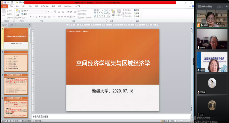229x123 pixels.
Task: Close the slide thumbnail pane with X
Action: [x=29, y=25]
